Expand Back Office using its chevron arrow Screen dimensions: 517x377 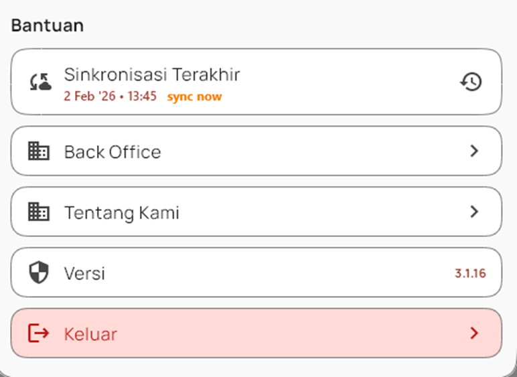tap(474, 151)
